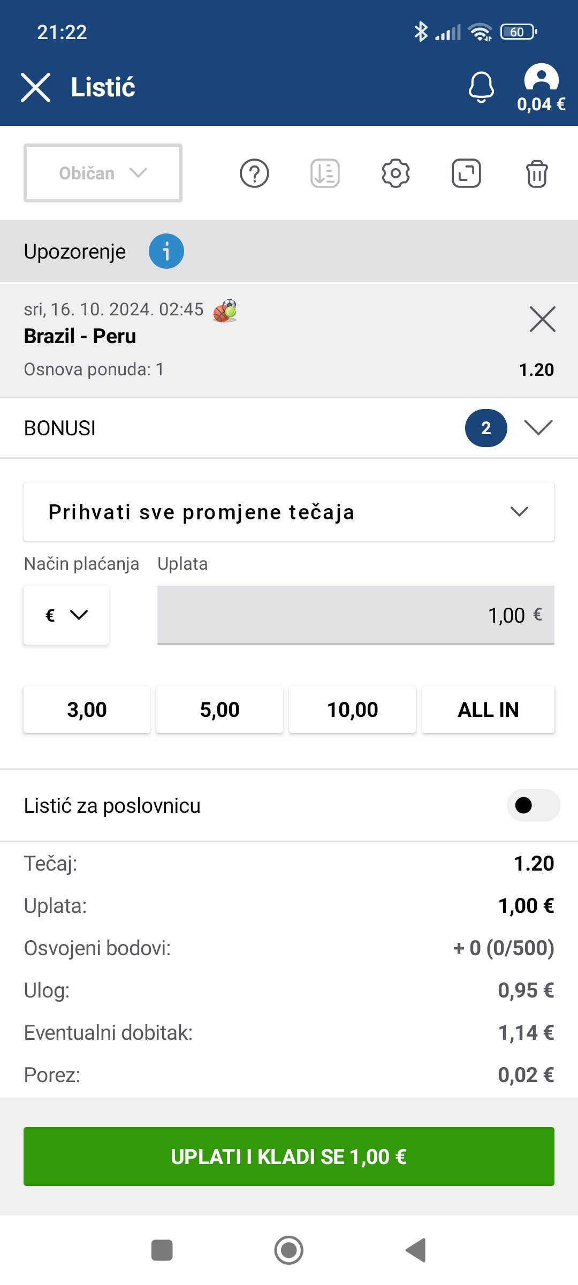Open bet slip settings gear
The image size is (578, 1285).
tap(396, 173)
